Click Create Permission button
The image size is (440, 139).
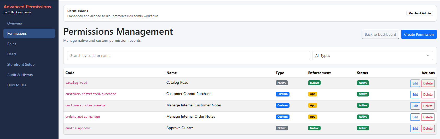[419, 34]
